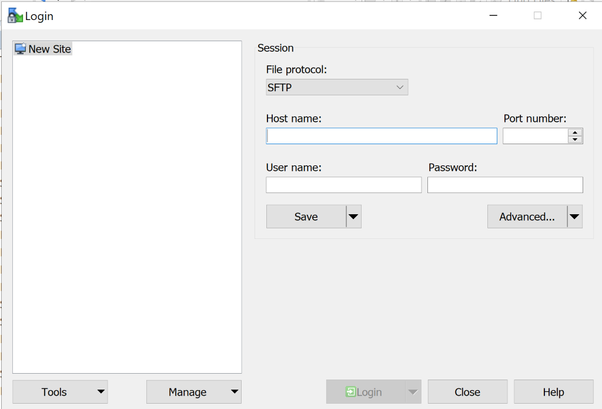This screenshot has height=409, width=602.
Task: Open the Tools menu button
Action: 60,392
